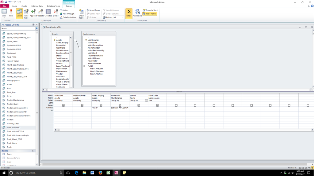
Task: Open the Property Sheet
Action: pyautogui.click(x=150, y=10)
